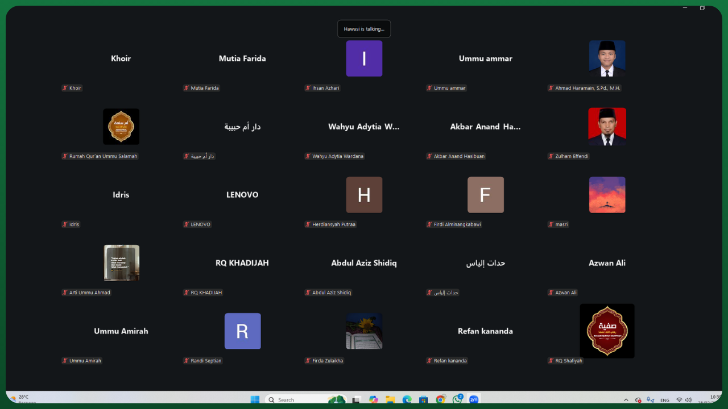Open Copilot from the taskbar

tap(373, 399)
